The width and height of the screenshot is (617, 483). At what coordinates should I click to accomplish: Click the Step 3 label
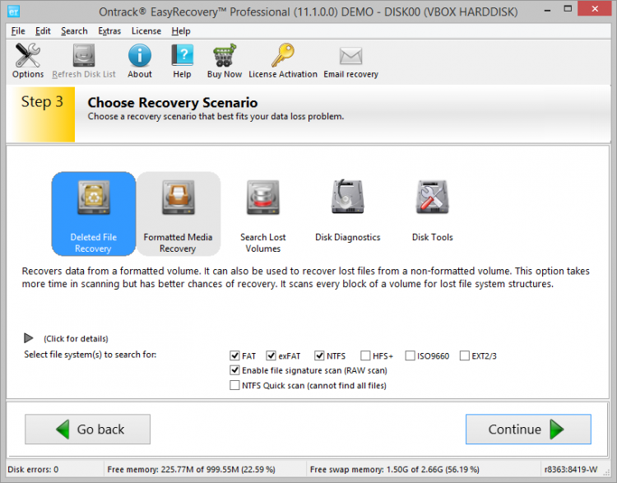click(x=42, y=102)
